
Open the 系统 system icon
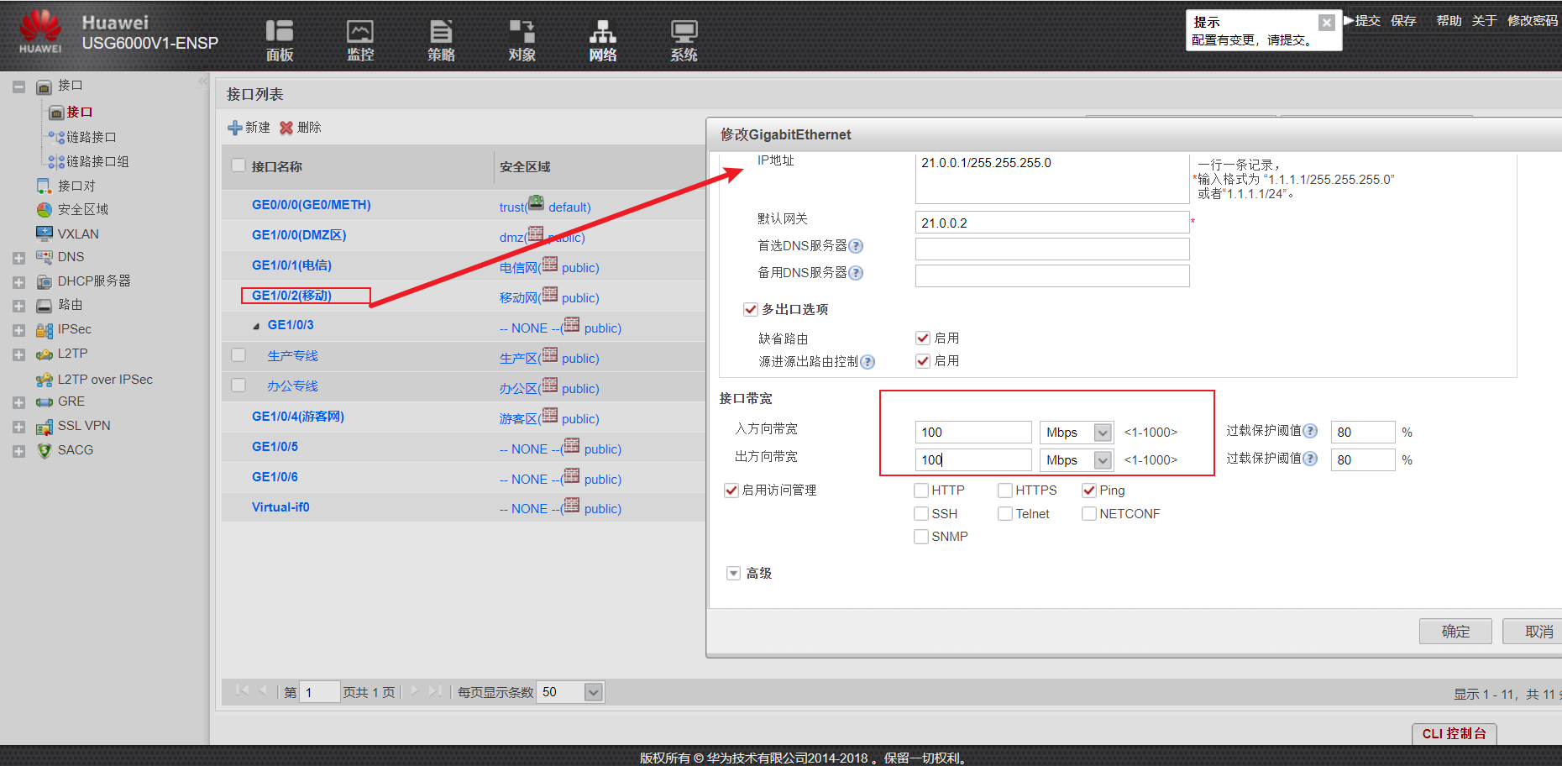(684, 31)
